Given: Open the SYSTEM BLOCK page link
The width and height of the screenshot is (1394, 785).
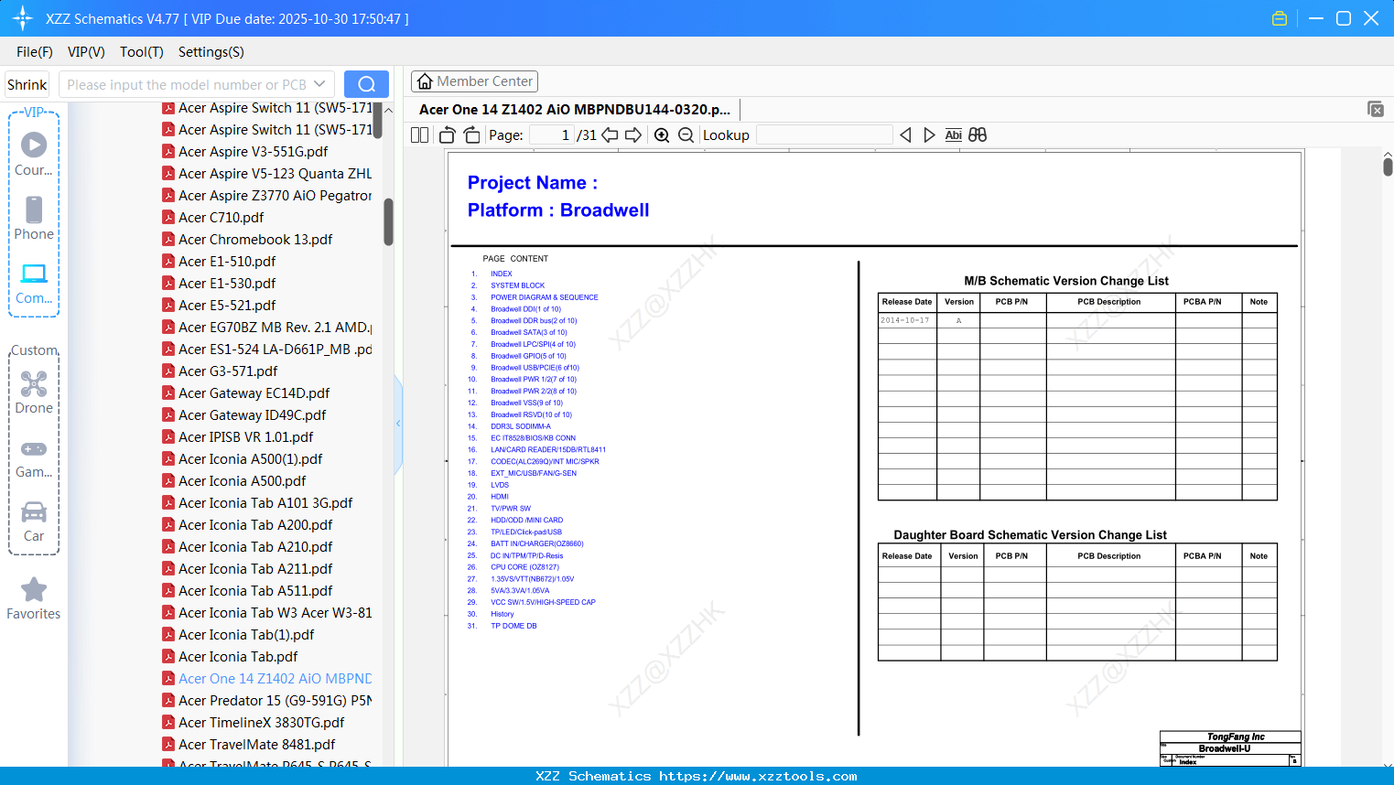Looking at the screenshot, I should coord(517,285).
